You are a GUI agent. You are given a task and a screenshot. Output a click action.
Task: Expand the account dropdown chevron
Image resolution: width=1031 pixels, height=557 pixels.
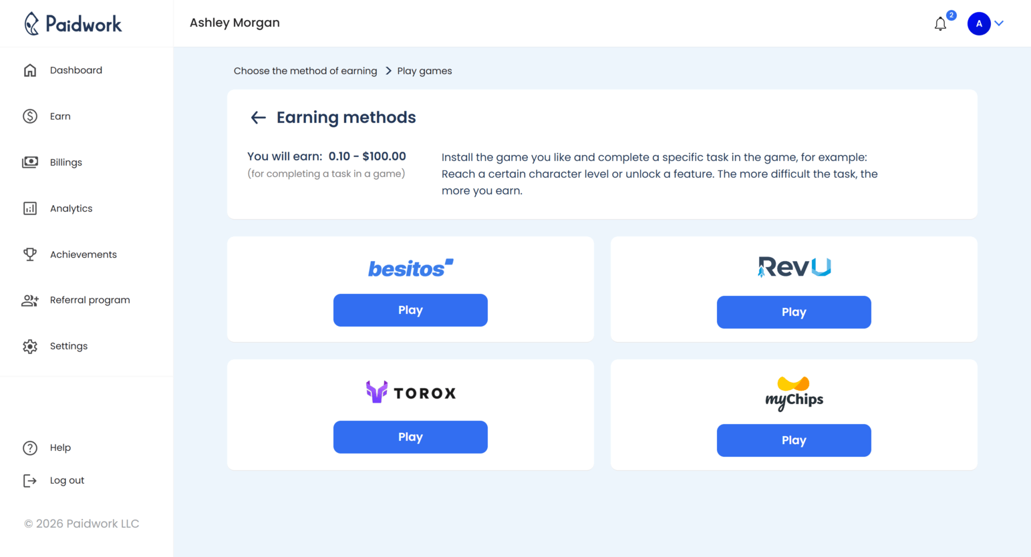1000,23
